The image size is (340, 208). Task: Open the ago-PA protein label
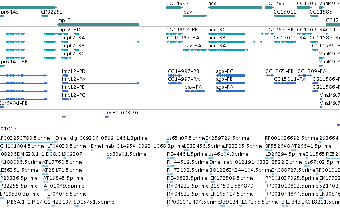pos(225,87)
